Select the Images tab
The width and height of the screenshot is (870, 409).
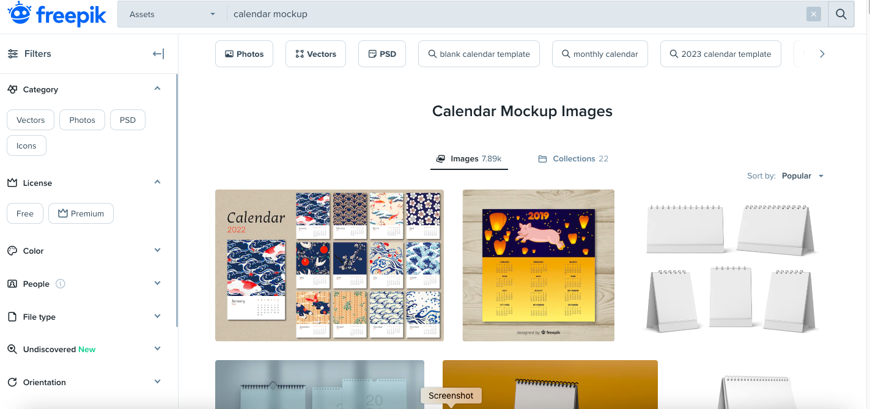click(x=469, y=158)
